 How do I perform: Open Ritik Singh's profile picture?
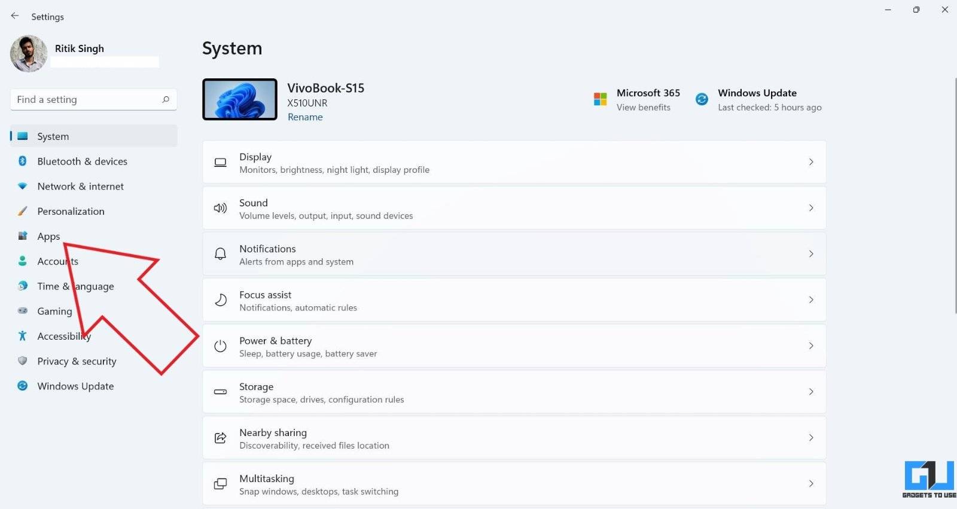tap(29, 53)
